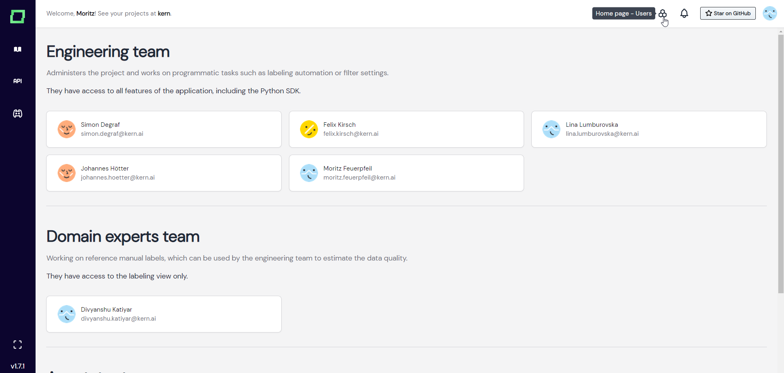This screenshot has height=373, width=784.
Task: Click the green Kern logo in sidebar
Action: pos(18,17)
